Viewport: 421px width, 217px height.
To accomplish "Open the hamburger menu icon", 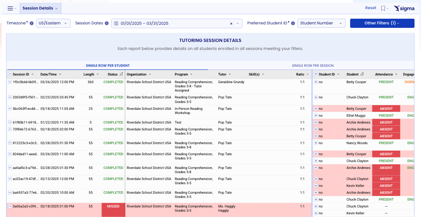I will tap(10, 8).
